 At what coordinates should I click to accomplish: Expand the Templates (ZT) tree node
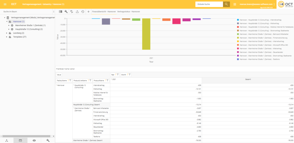tap(7, 37)
